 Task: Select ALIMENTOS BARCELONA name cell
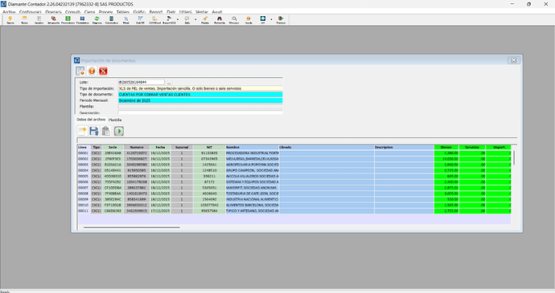coord(252,205)
